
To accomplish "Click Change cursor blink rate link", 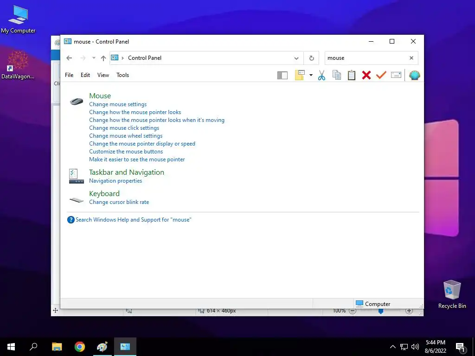I will [x=119, y=202].
